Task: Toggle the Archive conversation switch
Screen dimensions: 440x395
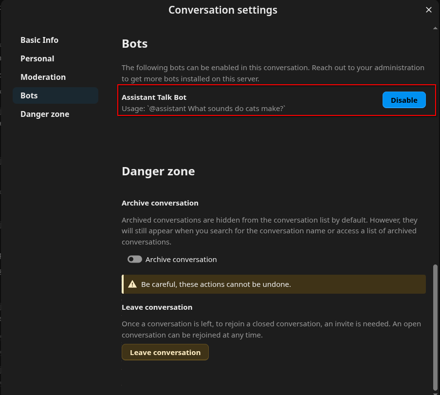Action: tap(135, 260)
